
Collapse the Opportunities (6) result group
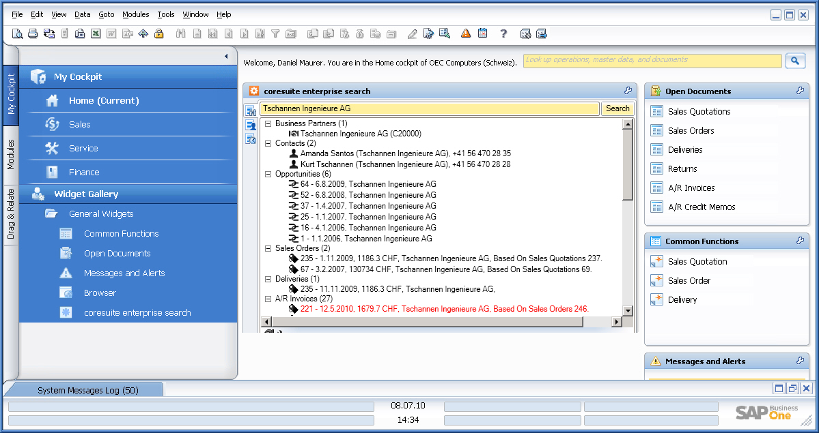268,175
